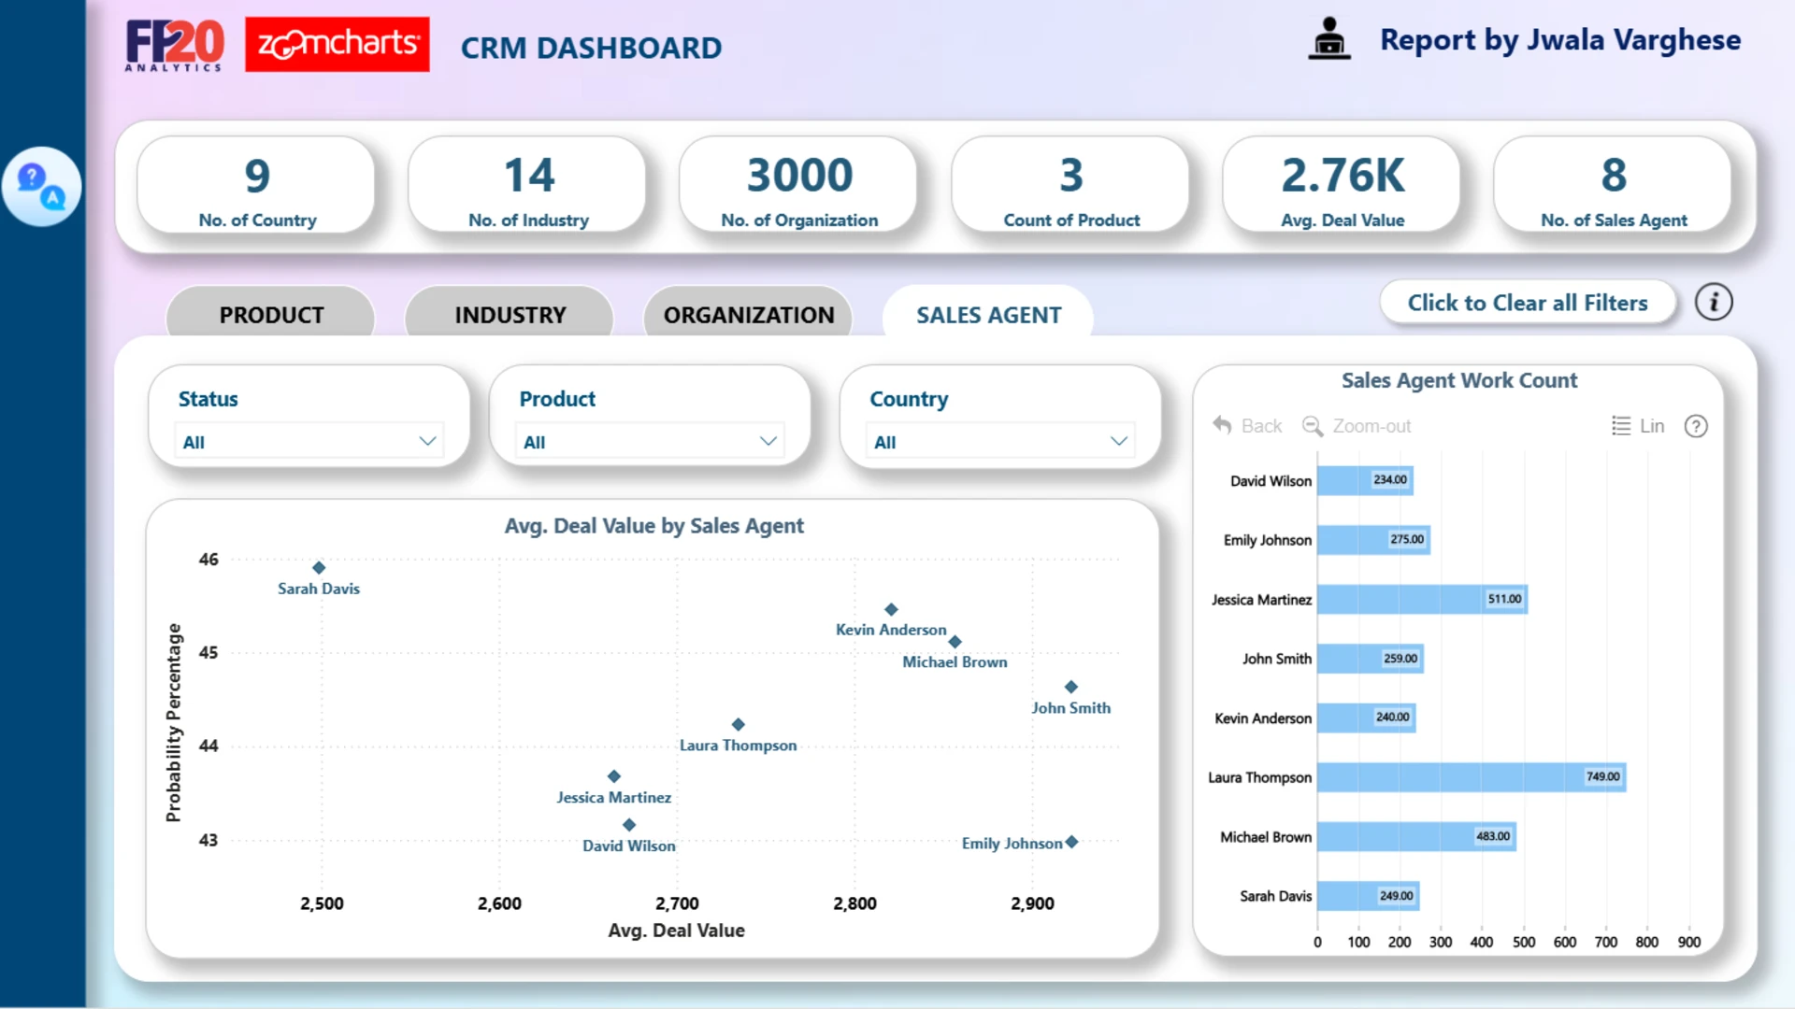Click the ZoomCharts logo
This screenshot has width=1795, height=1009.
point(337,44)
